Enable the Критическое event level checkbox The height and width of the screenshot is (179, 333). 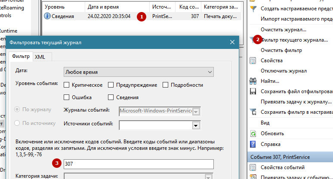click(x=67, y=85)
